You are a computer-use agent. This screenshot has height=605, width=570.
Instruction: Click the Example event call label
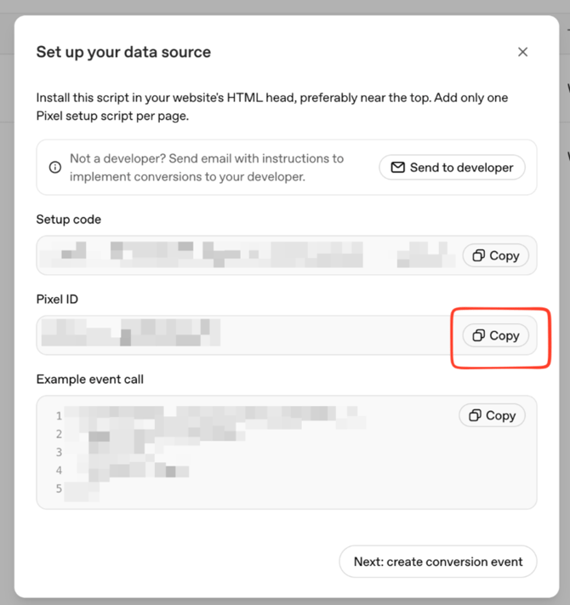90,380
